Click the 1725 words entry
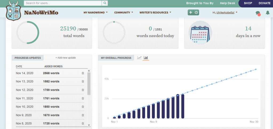This screenshot has width=273, height=129. (51, 123)
